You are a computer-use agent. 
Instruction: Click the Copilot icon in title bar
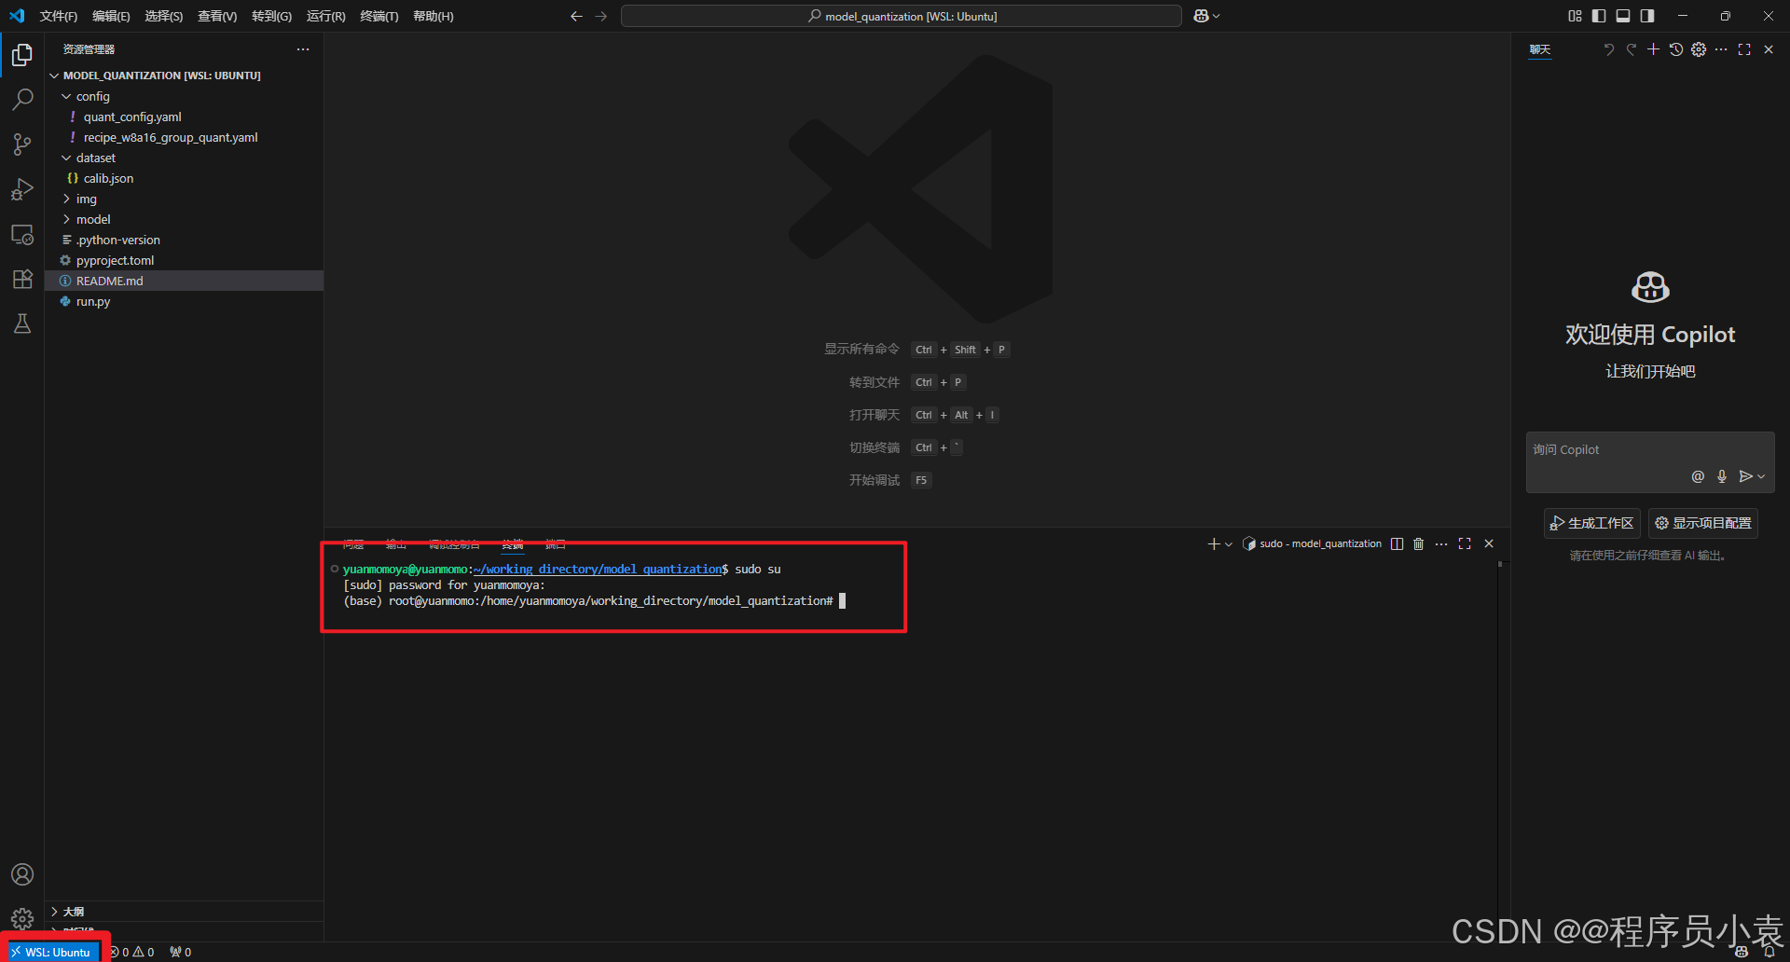pos(1201,16)
